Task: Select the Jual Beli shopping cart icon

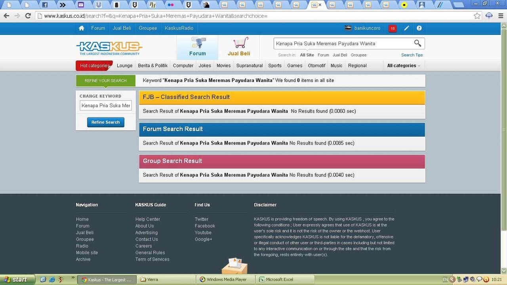Action: tap(240, 43)
